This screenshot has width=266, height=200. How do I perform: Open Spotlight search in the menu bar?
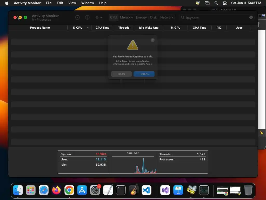pyautogui.click(x=216, y=3)
